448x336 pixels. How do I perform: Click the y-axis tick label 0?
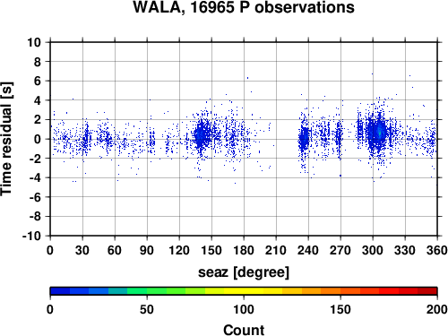[x=38, y=139]
